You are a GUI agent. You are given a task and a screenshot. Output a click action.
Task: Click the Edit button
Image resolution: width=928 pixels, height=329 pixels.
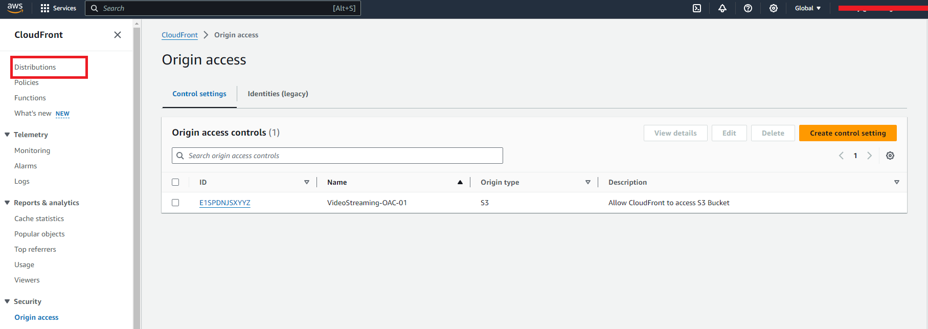pyautogui.click(x=729, y=133)
